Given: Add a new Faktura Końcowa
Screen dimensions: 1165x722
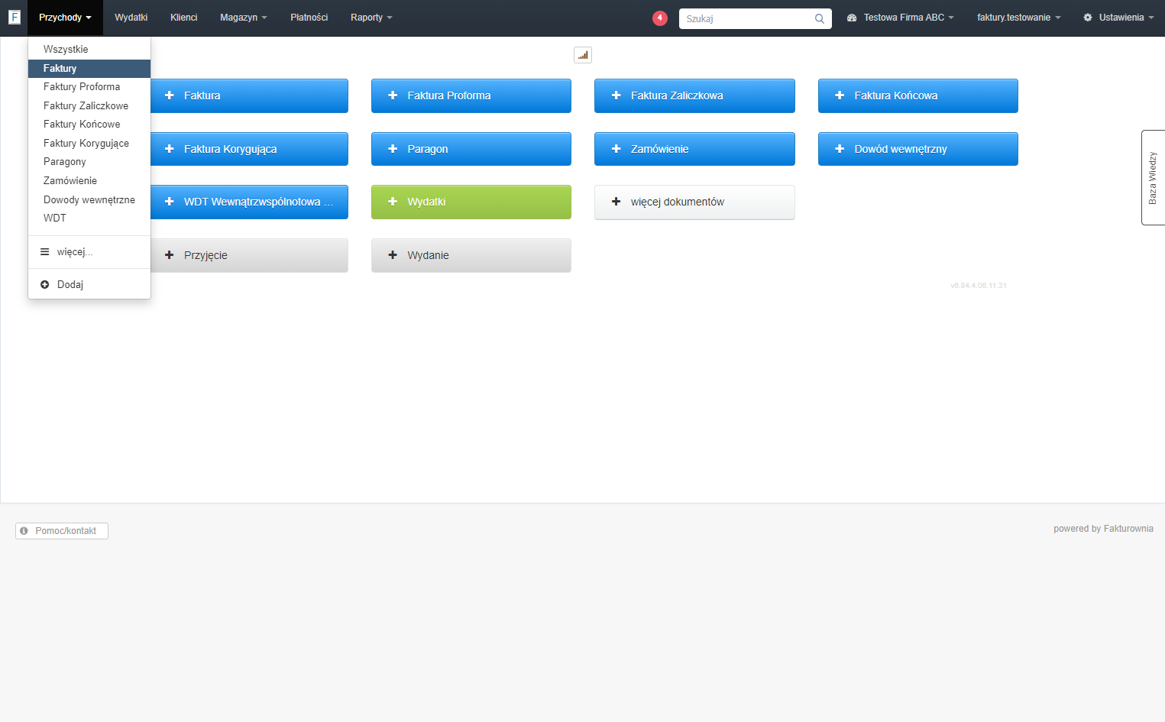Looking at the screenshot, I should [918, 96].
